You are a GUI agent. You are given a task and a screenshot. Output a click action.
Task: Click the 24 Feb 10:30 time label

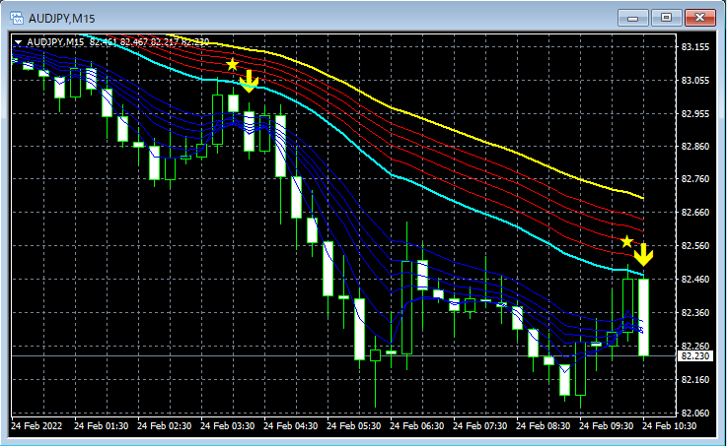(x=670, y=425)
